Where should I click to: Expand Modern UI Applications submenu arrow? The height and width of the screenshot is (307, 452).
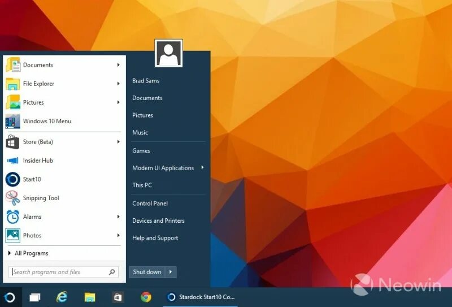pyautogui.click(x=203, y=167)
